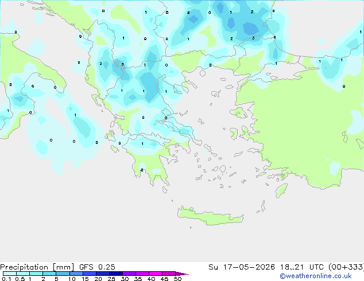364x281 pixels.
Task: Click the legend label '0.1'
Action: point(6,279)
